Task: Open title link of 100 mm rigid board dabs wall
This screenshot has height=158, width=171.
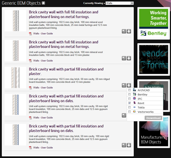Action: point(66,129)
